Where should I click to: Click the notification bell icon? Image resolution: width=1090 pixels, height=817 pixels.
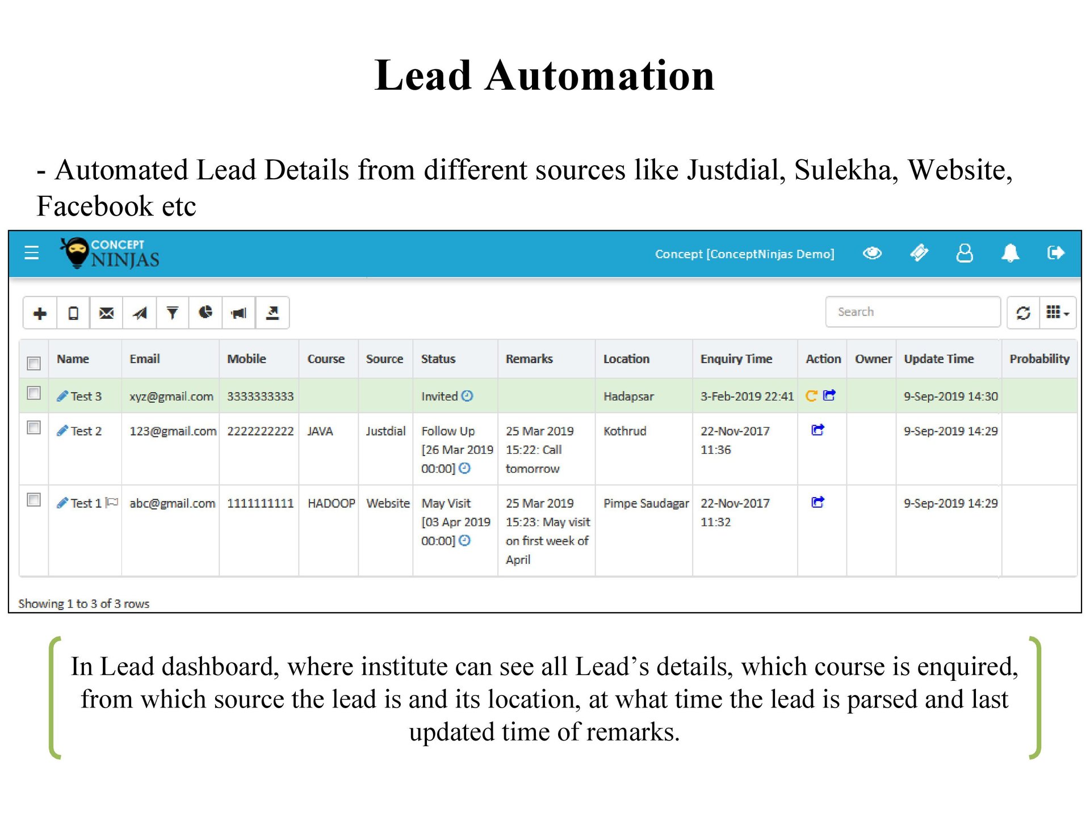click(1010, 253)
